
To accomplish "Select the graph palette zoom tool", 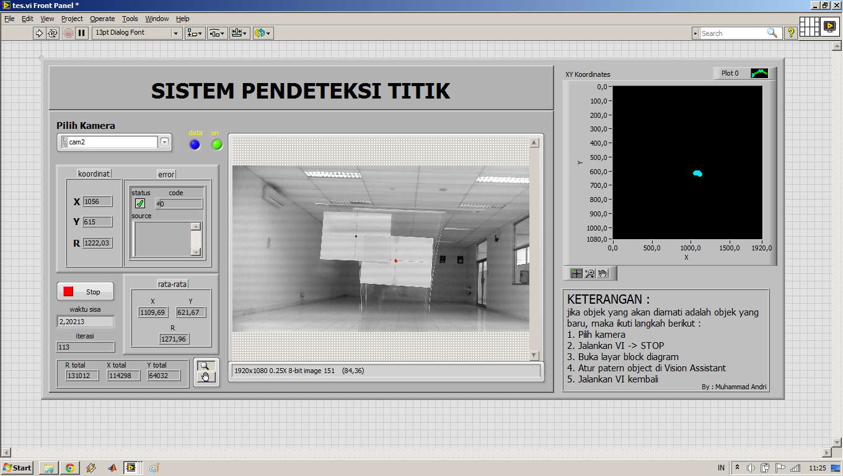I will pos(589,273).
